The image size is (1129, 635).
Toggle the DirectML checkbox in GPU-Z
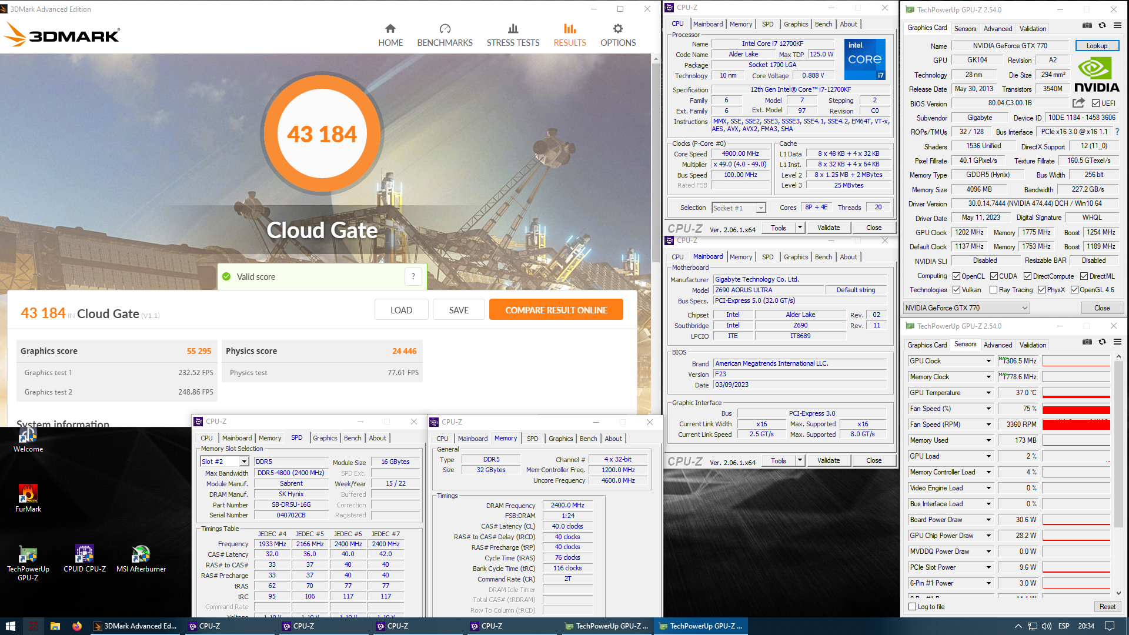(x=1084, y=276)
